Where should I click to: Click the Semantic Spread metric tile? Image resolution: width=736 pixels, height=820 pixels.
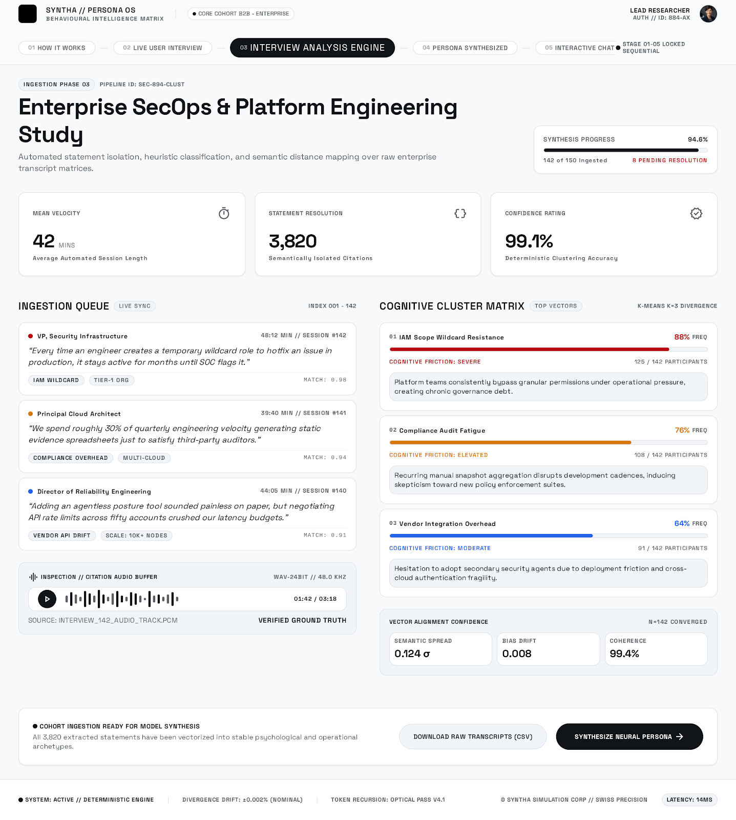click(440, 649)
